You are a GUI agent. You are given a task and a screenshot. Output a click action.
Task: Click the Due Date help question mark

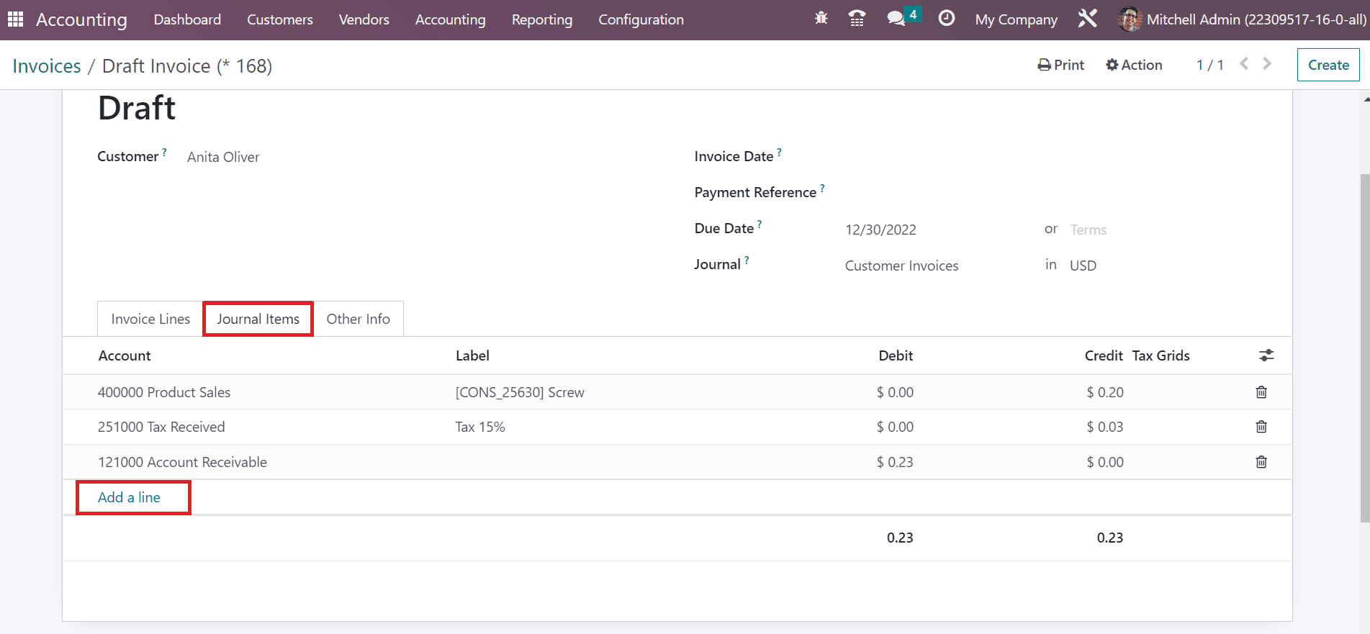760,225
